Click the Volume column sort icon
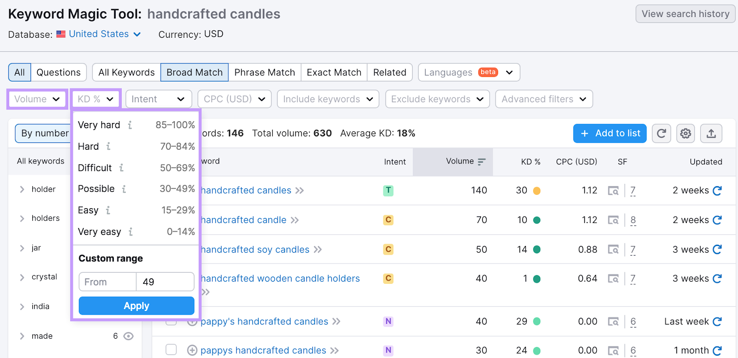This screenshot has width=738, height=358. tap(482, 162)
